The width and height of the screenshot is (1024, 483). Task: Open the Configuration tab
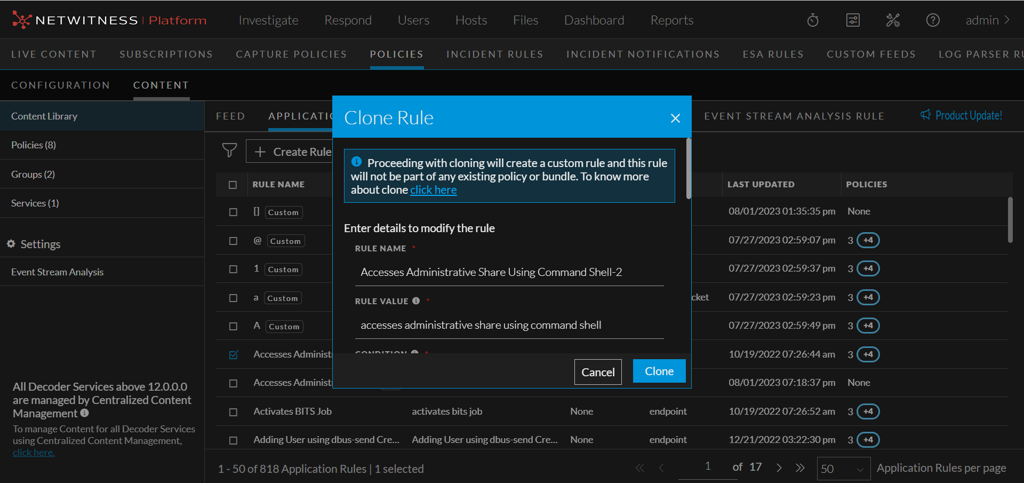tap(60, 85)
